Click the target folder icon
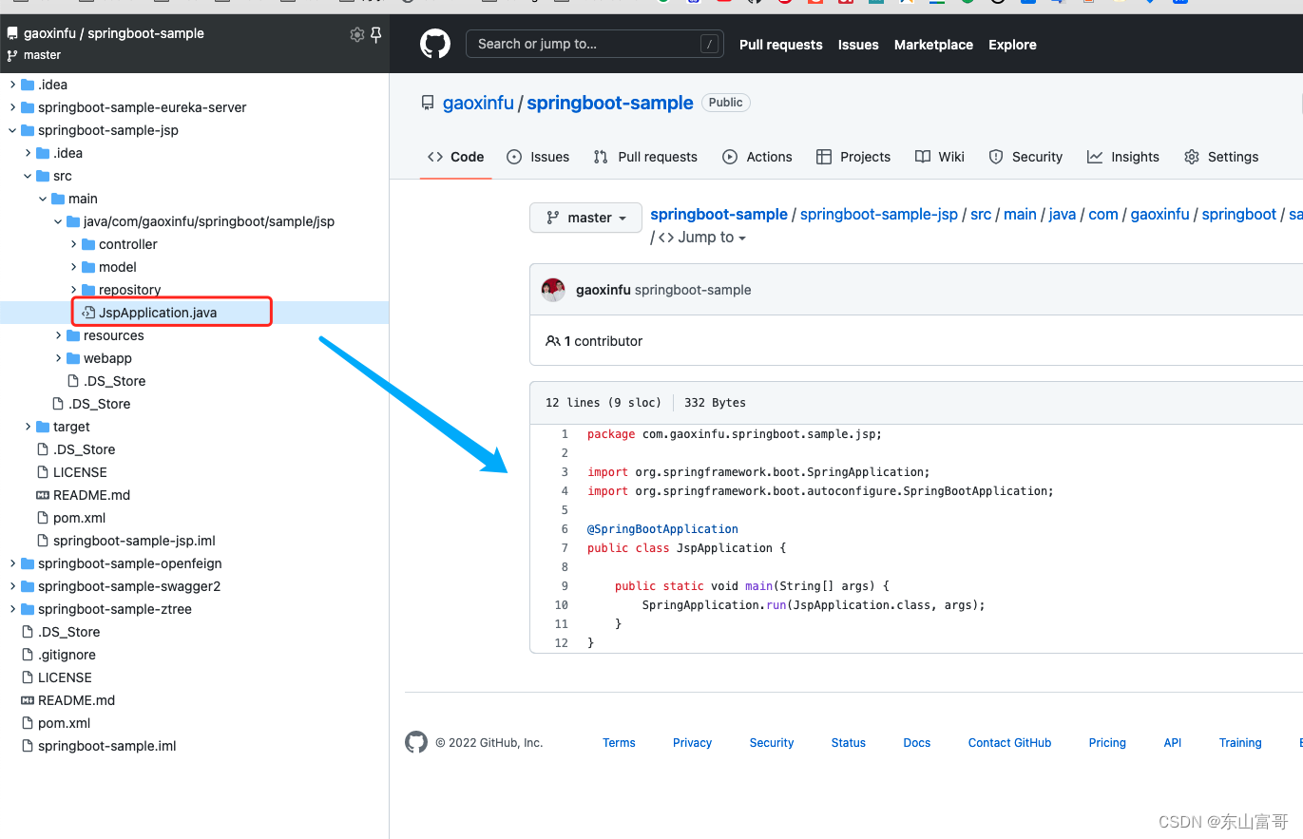This screenshot has width=1303, height=839. [x=43, y=427]
